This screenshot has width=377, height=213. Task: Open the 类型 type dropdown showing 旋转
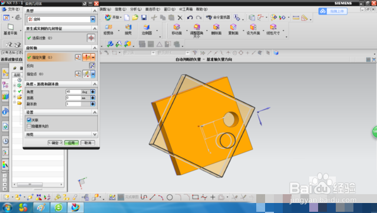pos(93,19)
